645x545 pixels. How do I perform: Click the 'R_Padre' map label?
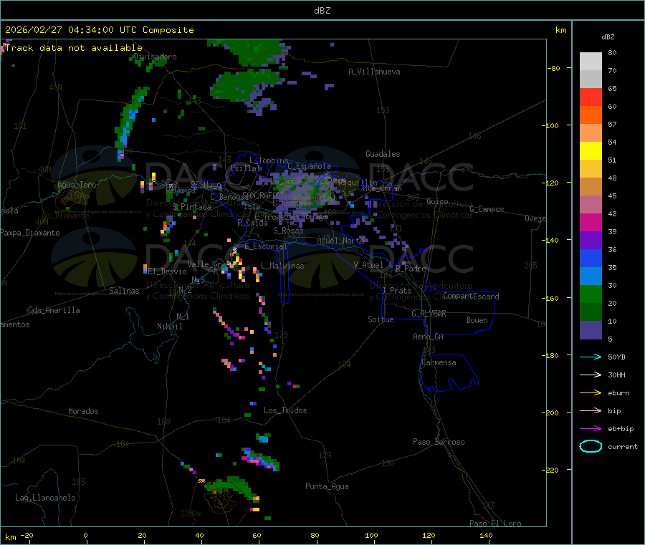coord(411,269)
